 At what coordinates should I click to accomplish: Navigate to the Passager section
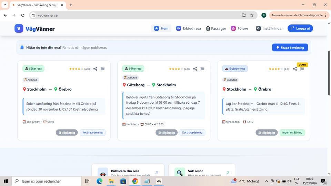coord(216,29)
